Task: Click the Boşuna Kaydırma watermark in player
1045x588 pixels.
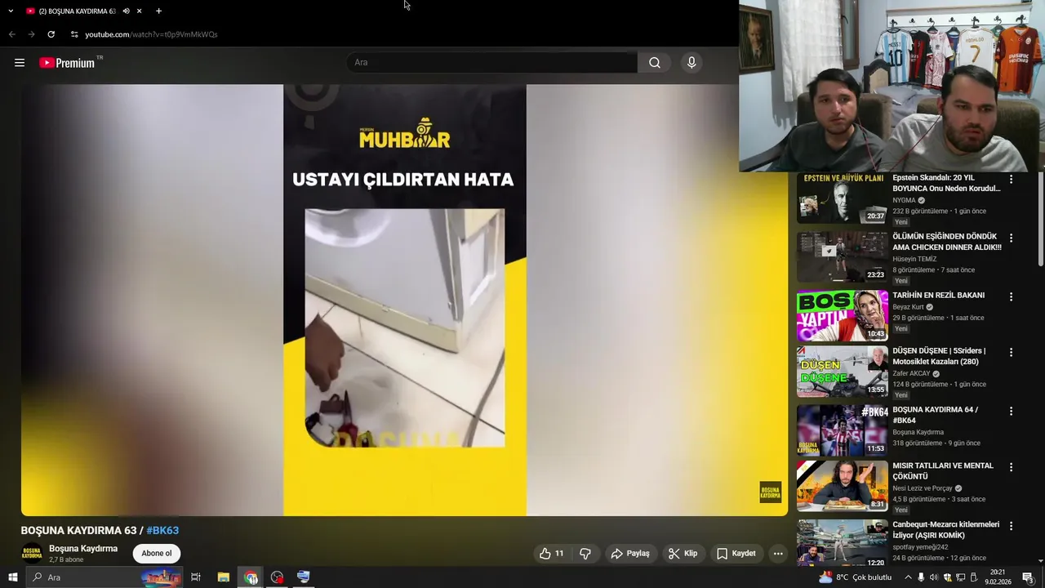Action: pyautogui.click(x=771, y=492)
